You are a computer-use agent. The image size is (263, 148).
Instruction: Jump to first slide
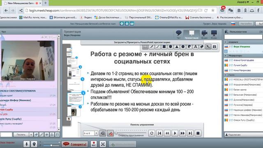[x=159, y=133]
